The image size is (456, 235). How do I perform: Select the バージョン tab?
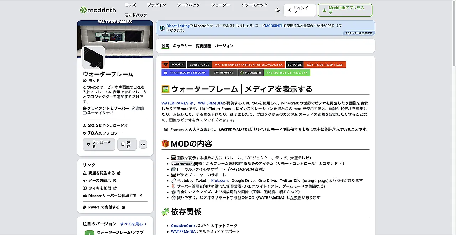coord(224,46)
